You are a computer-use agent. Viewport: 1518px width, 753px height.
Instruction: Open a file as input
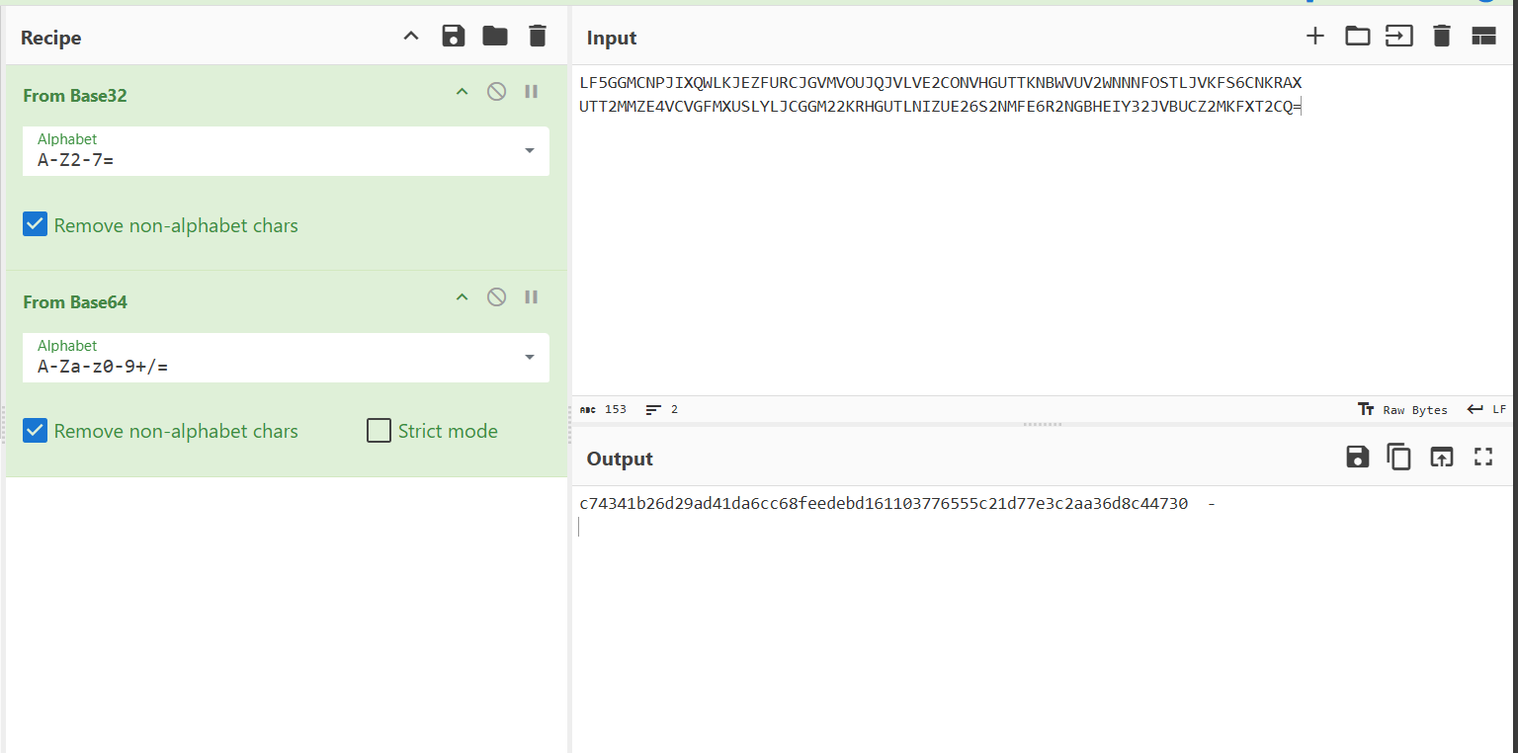[1357, 37]
